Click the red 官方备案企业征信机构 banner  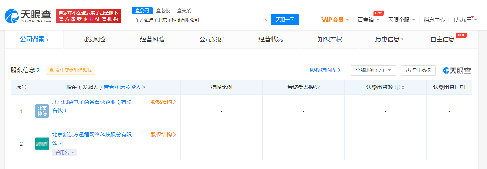(x=88, y=16)
